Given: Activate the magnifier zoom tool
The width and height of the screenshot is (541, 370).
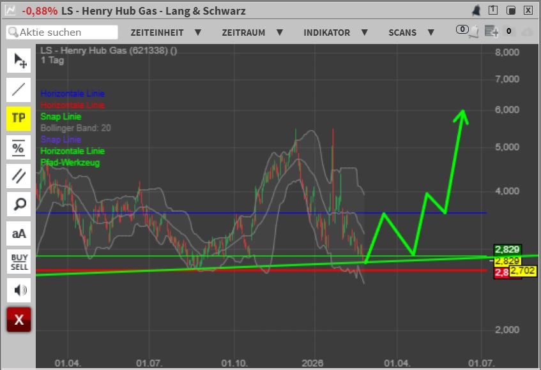Looking at the screenshot, I should pyautogui.click(x=19, y=204).
